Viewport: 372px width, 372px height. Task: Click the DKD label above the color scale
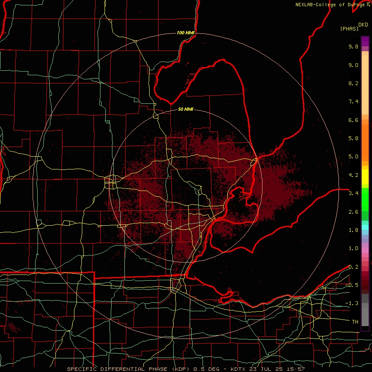363,25
